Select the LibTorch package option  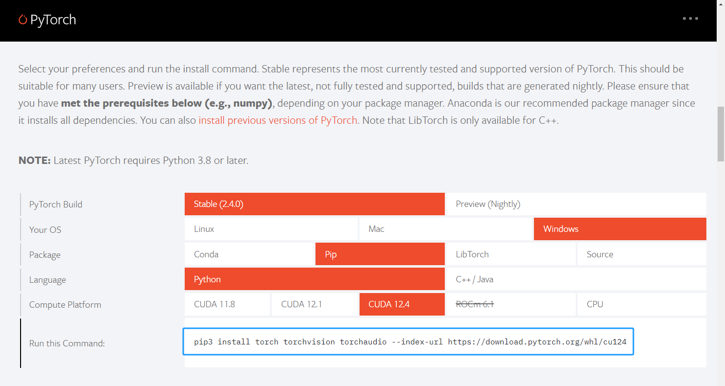tap(510, 254)
